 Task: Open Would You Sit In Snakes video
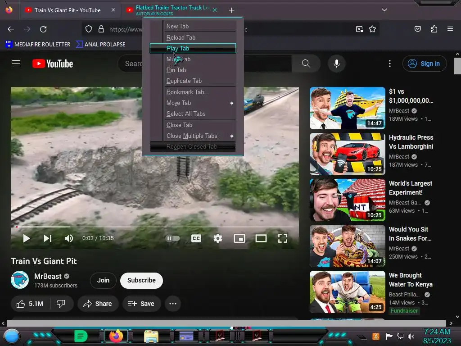(347, 246)
